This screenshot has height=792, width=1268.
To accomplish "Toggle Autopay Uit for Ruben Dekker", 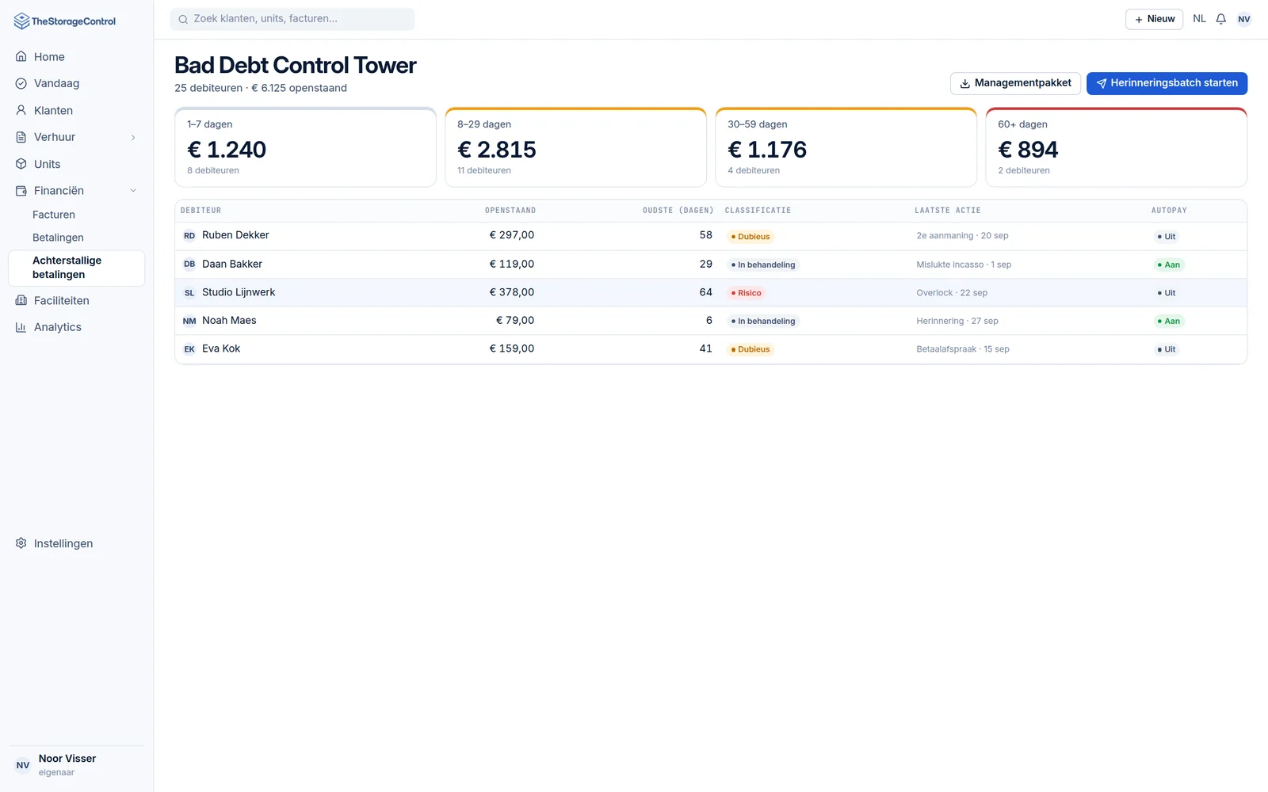I will coord(1166,237).
